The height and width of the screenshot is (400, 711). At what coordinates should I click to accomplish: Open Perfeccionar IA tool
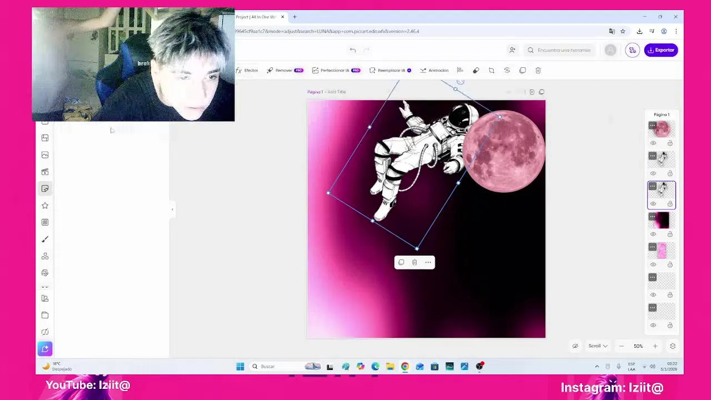[x=336, y=71]
